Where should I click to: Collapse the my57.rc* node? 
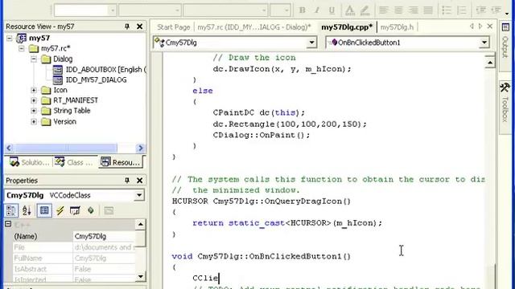pyautogui.click(x=22, y=48)
